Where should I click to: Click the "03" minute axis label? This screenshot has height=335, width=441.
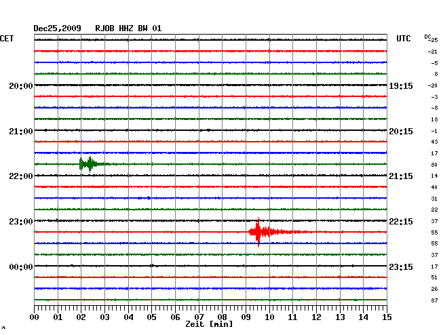[x=104, y=317]
